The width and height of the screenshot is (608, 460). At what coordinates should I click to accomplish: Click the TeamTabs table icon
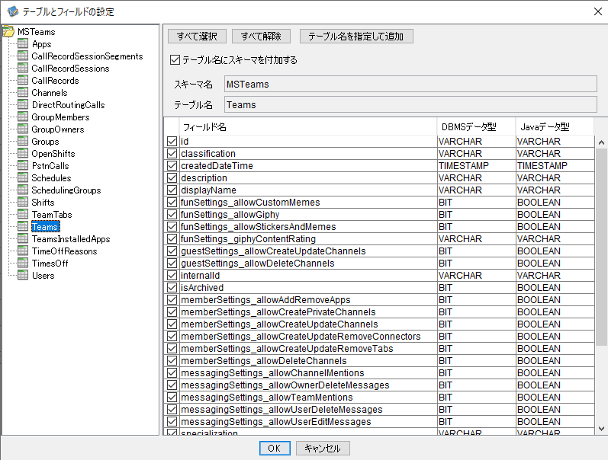(23, 214)
